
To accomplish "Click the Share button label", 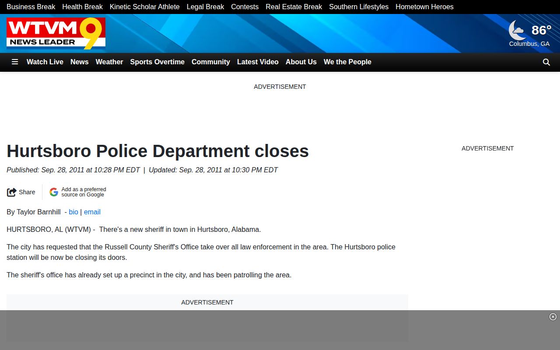I will click(x=27, y=192).
